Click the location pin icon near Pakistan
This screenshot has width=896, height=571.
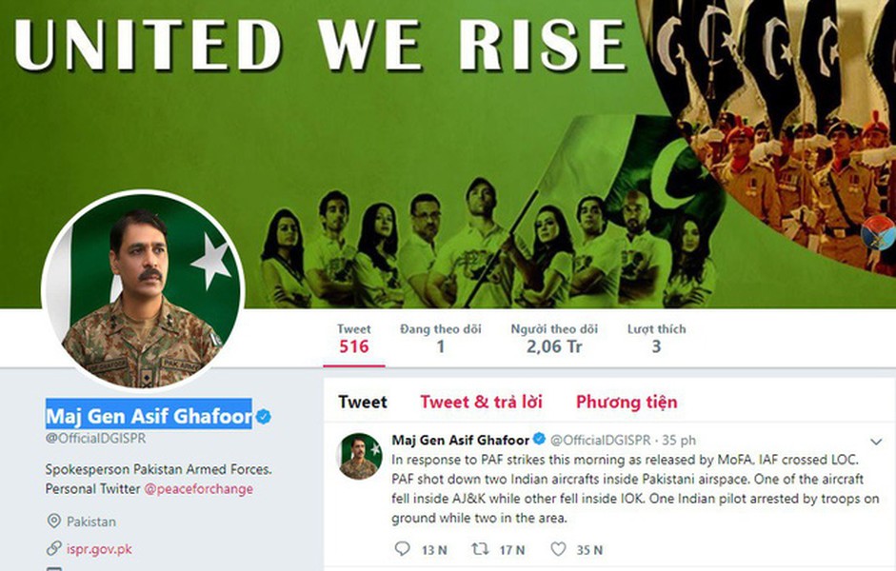(x=53, y=522)
